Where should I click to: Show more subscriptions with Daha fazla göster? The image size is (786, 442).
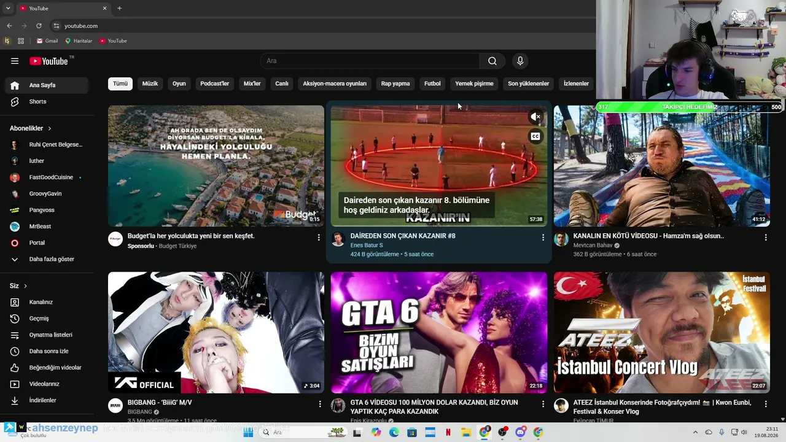pyautogui.click(x=47, y=259)
